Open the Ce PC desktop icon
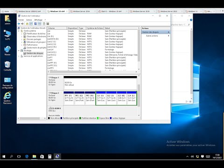This screenshot has width=224, height=168. [x=7, y=35]
